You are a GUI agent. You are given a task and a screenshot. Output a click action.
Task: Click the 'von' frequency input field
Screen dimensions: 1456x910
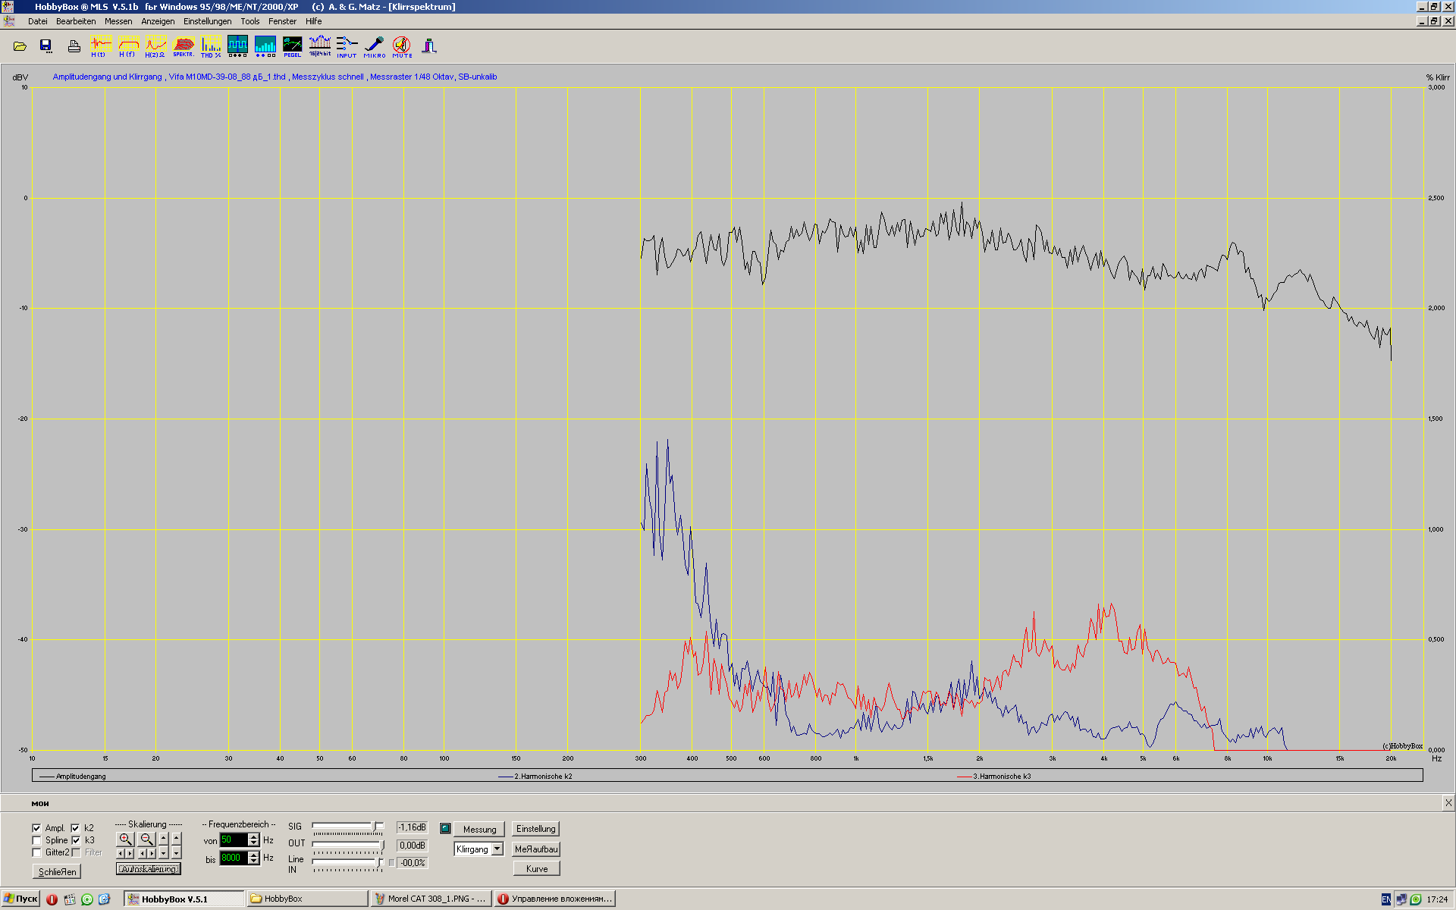(234, 840)
